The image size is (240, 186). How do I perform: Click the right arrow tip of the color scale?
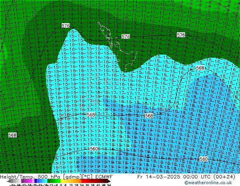(110, 181)
